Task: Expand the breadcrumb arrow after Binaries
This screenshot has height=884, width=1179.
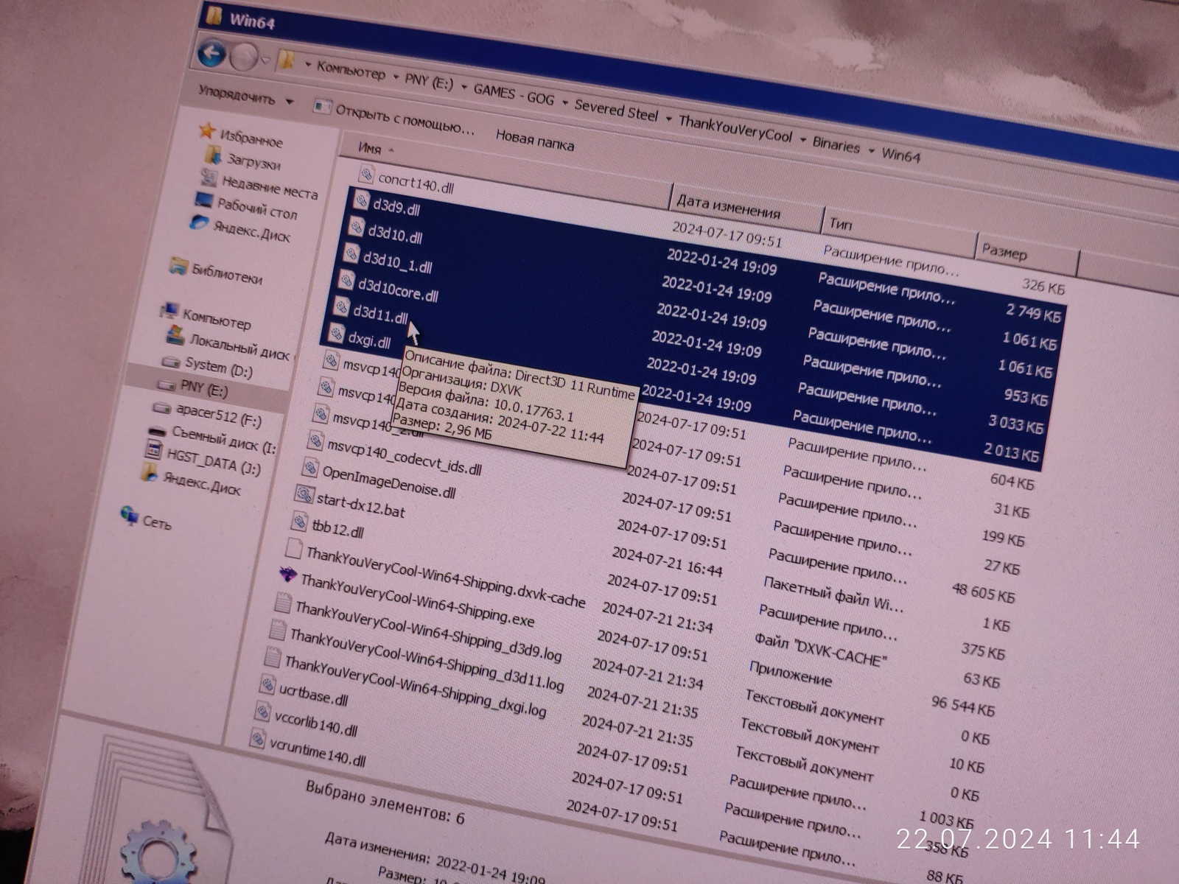Action: pyautogui.click(x=871, y=150)
